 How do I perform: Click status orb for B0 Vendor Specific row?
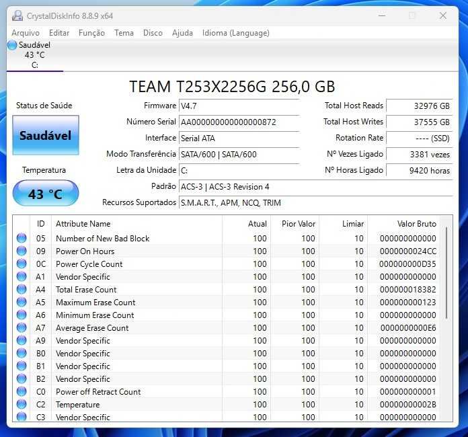22,353
